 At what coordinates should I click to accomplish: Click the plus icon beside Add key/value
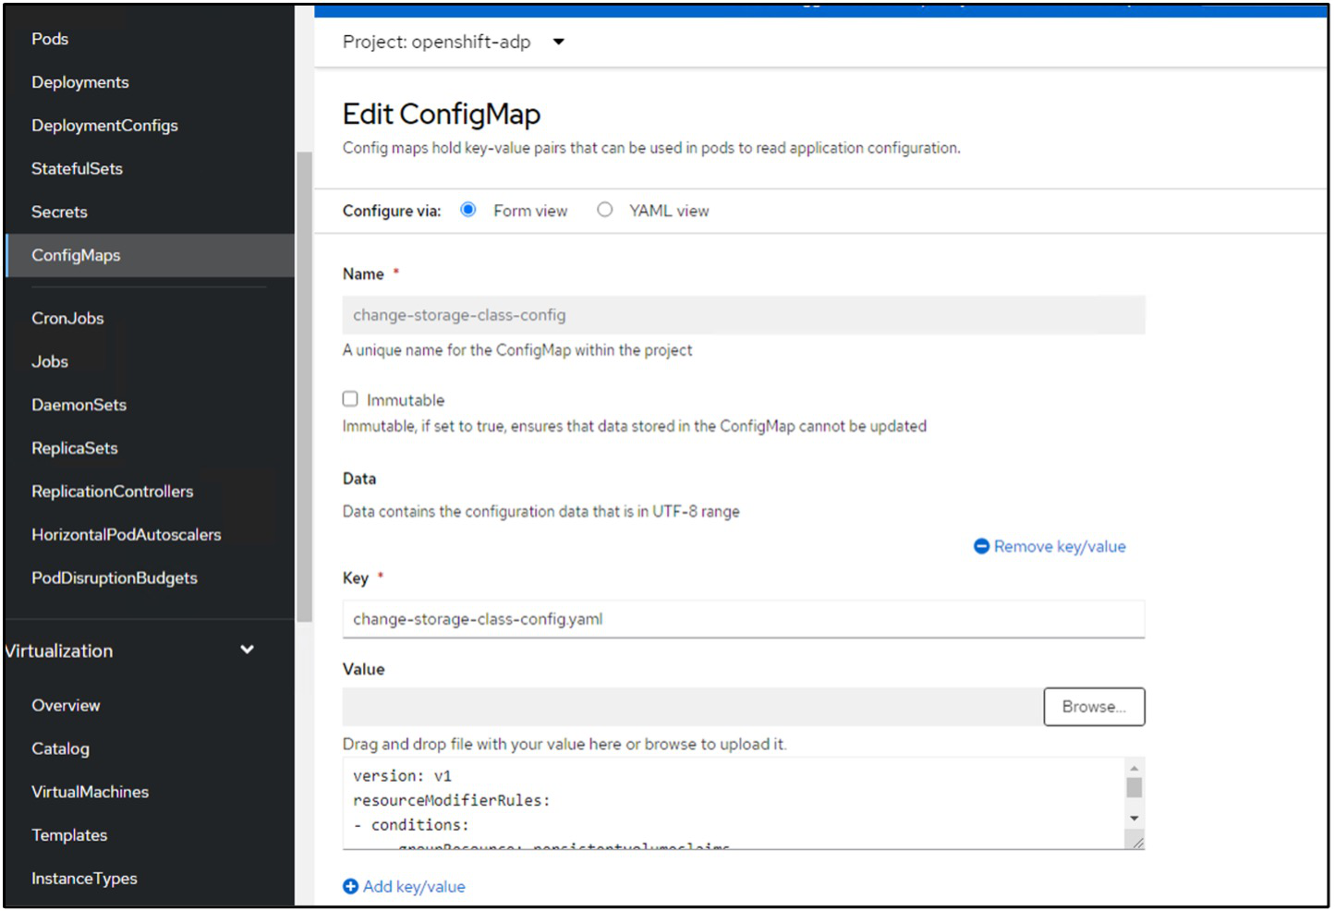coord(350,887)
